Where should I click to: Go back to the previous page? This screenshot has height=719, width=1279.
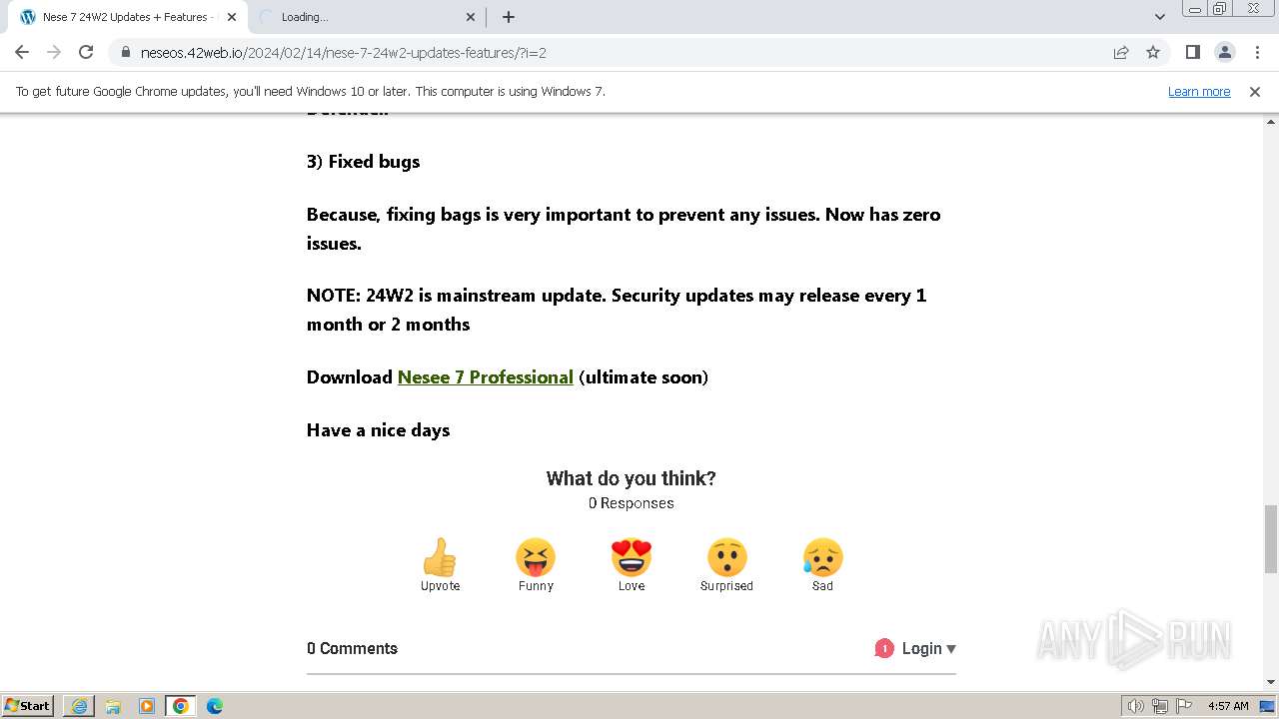(22, 52)
